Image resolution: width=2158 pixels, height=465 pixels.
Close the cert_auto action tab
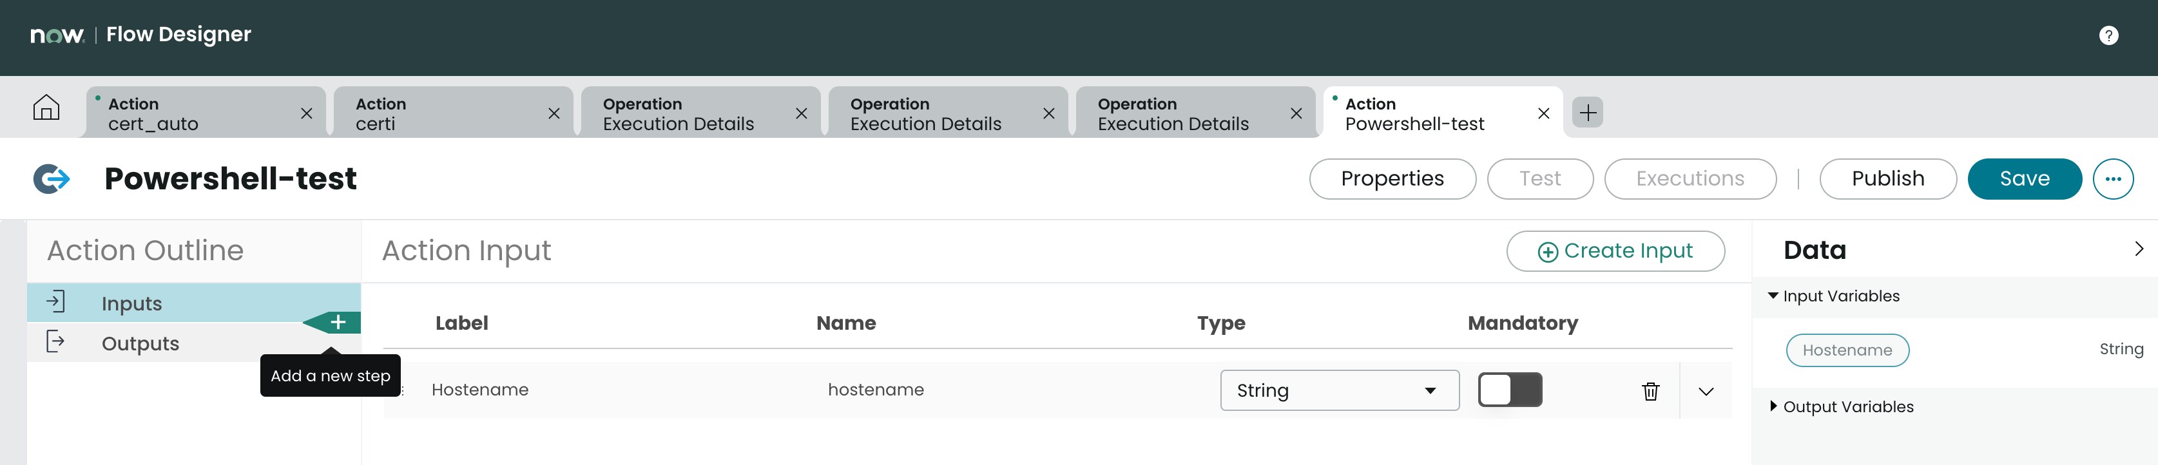click(x=307, y=113)
